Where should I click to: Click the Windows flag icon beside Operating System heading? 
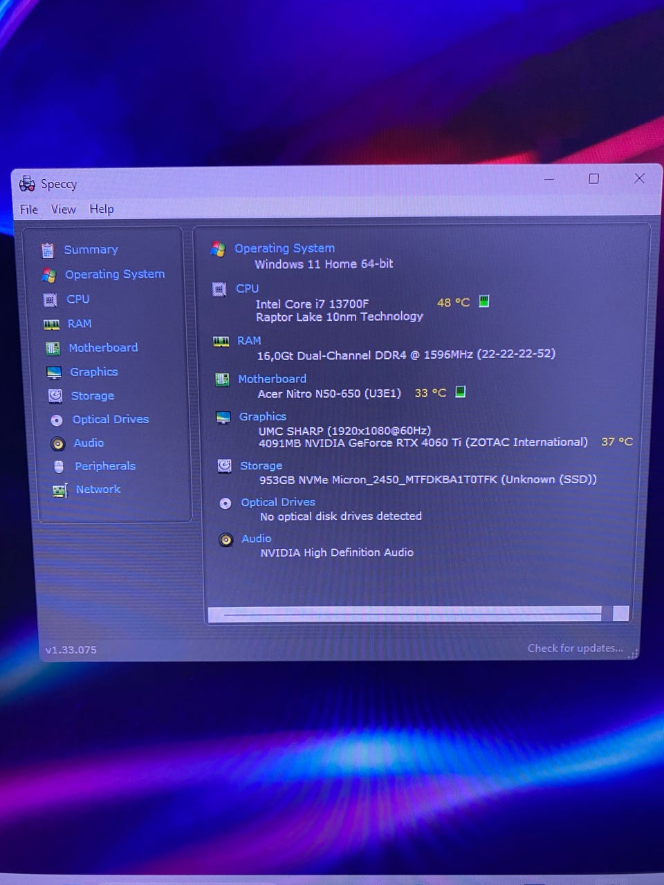tap(218, 249)
